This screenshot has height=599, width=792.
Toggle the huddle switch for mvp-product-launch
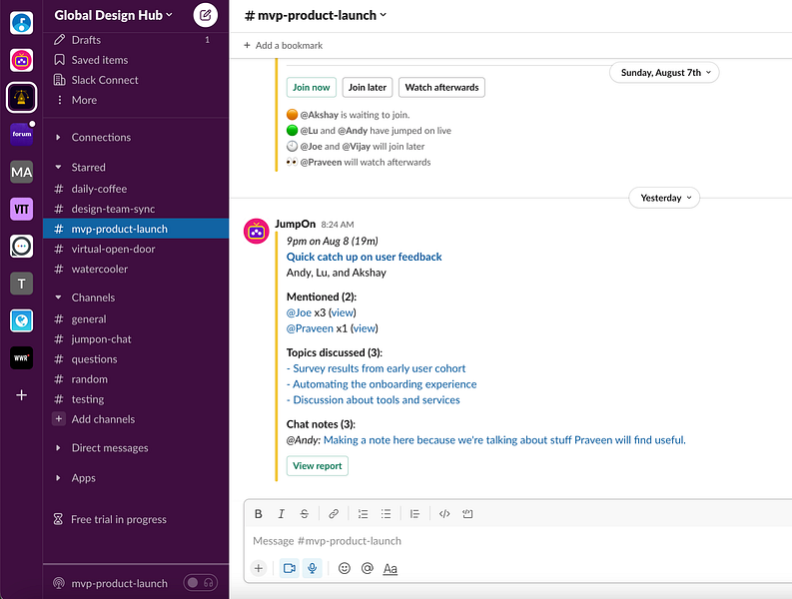point(201,583)
